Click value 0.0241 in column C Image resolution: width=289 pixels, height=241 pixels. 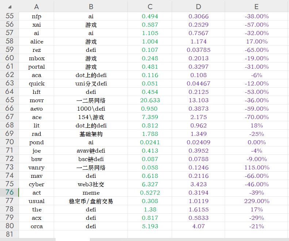pos(150,142)
